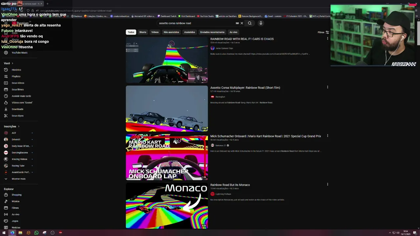Image resolution: width=420 pixels, height=236 pixels.
Task: Open Filtros filter options
Action: (x=323, y=32)
